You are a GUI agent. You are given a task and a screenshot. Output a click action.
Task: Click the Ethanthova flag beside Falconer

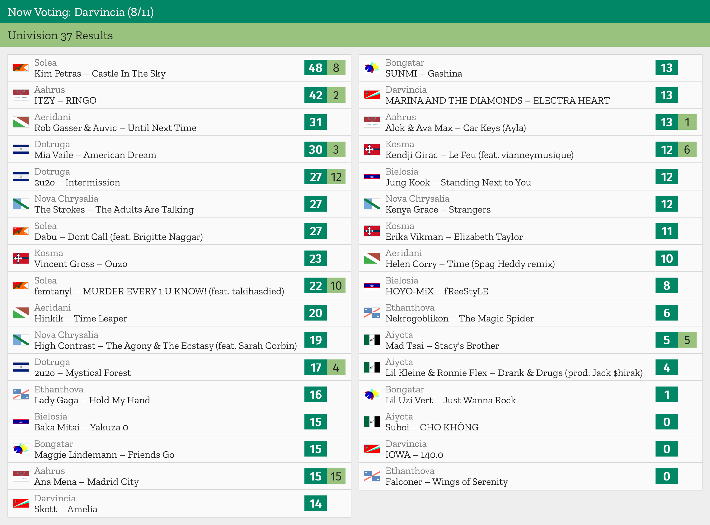coord(372,476)
